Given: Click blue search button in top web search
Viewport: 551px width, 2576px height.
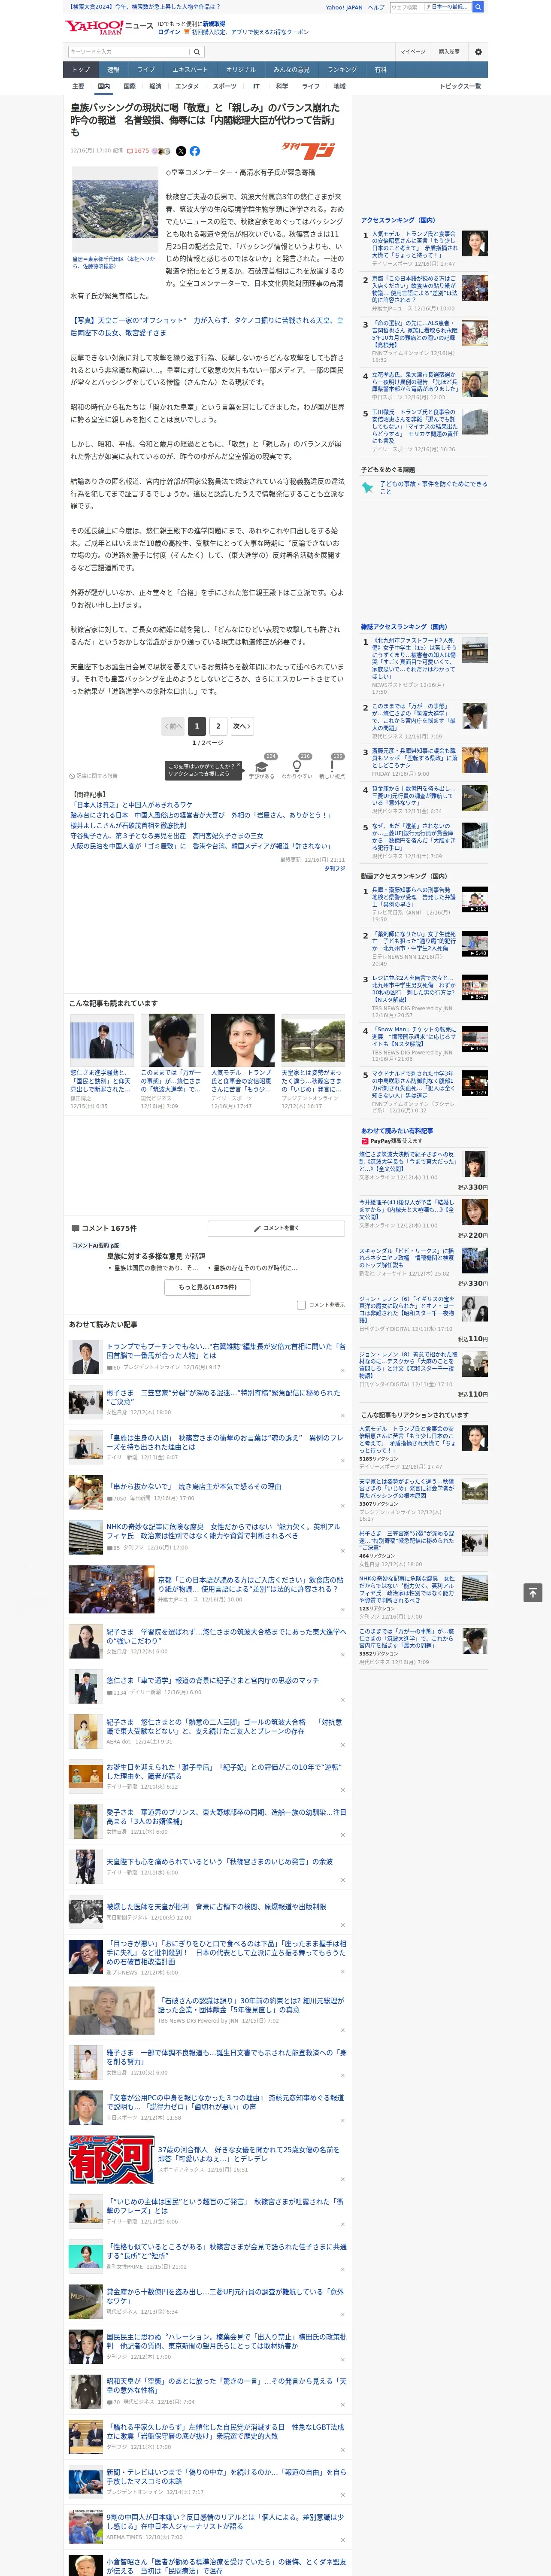Looking at the screenshot, I should pos(478,7).
